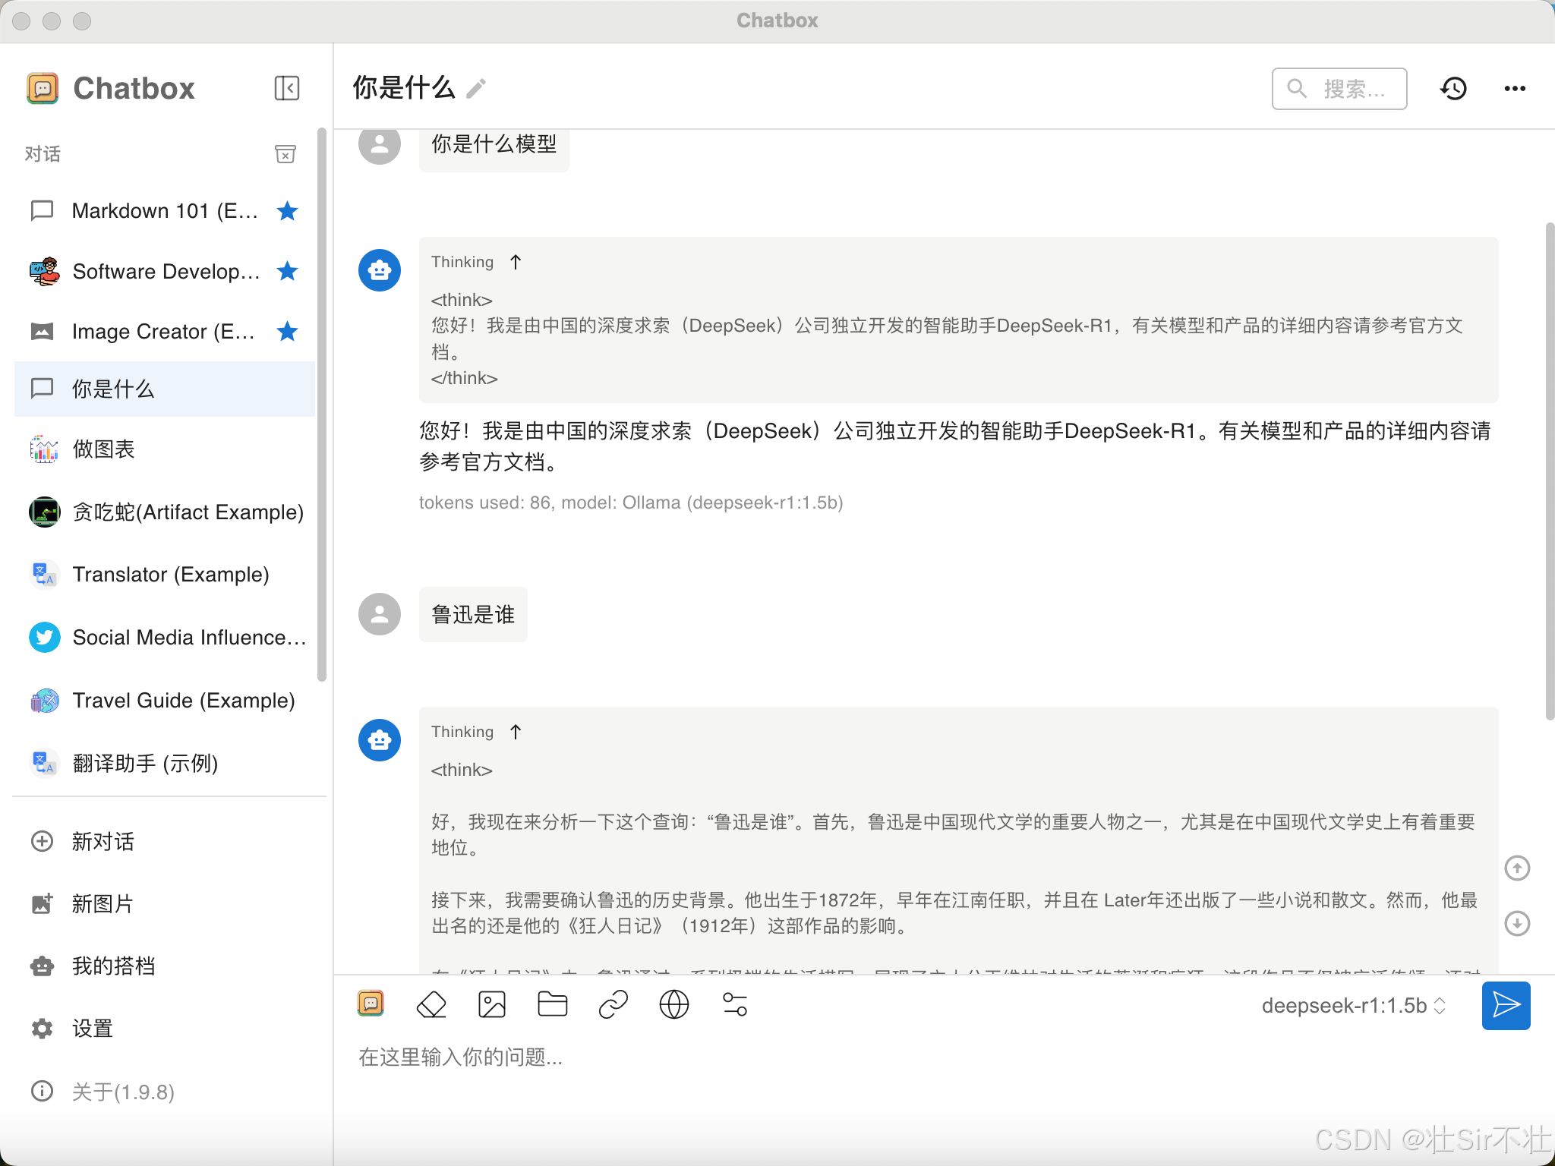The width and height of the screenshot is (1555, 1166).
Task: Click the pencil icon to rename conversation
Action: [x=476, y=89]
